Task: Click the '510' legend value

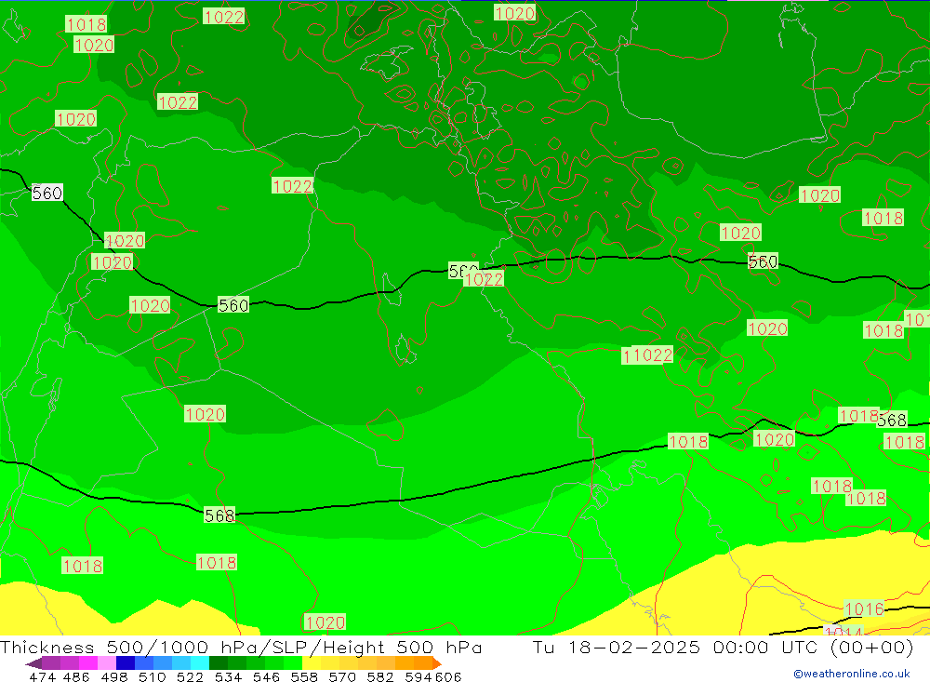Action: click(153, 676)
